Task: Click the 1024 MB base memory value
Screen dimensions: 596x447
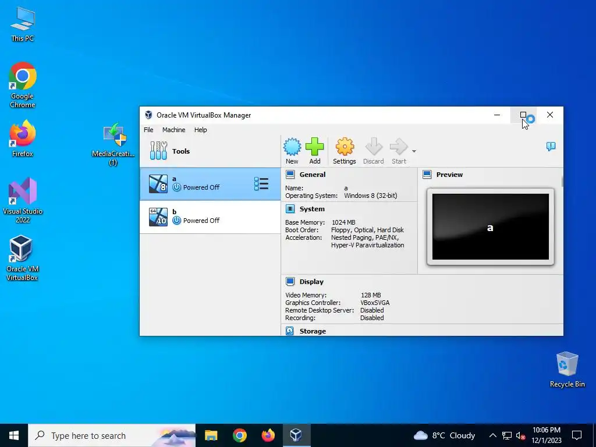Action: (343, 222)
